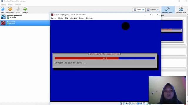
Task: Open Berkas menu in debian CLI window
Action: 53,18
